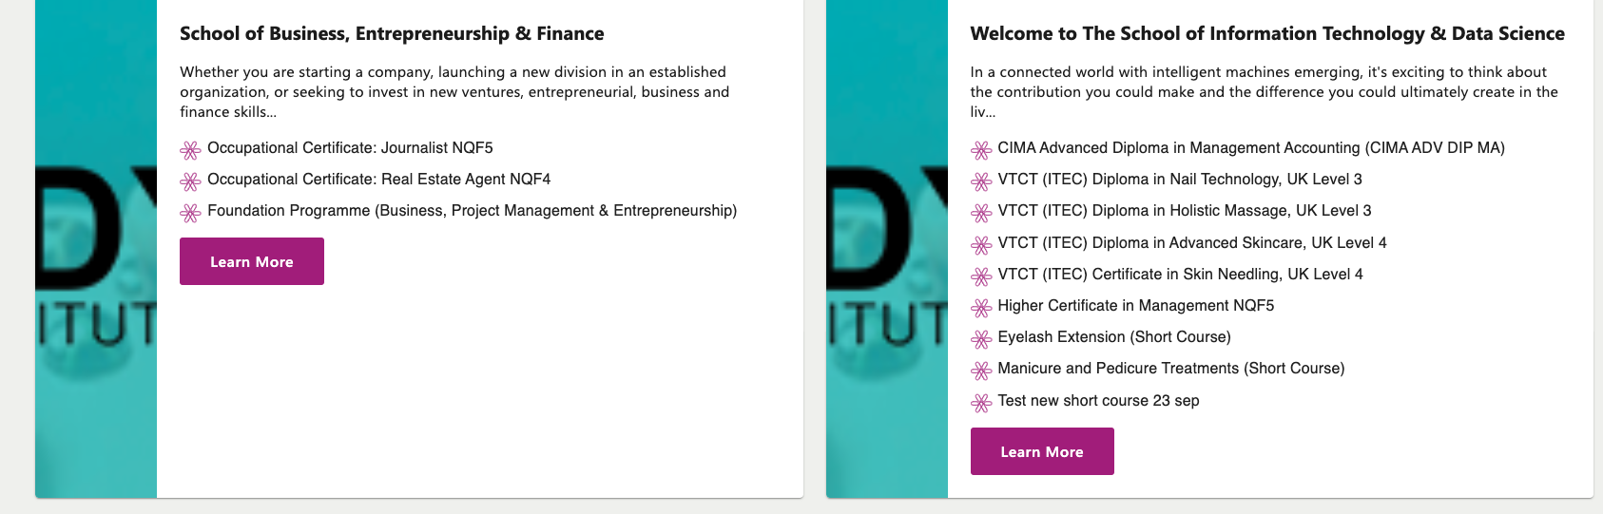The width and height of the screenshot is (1603, 514).
Task: Open Occupational Certificate: Journalist NQF5
Action: click(350, 148)
